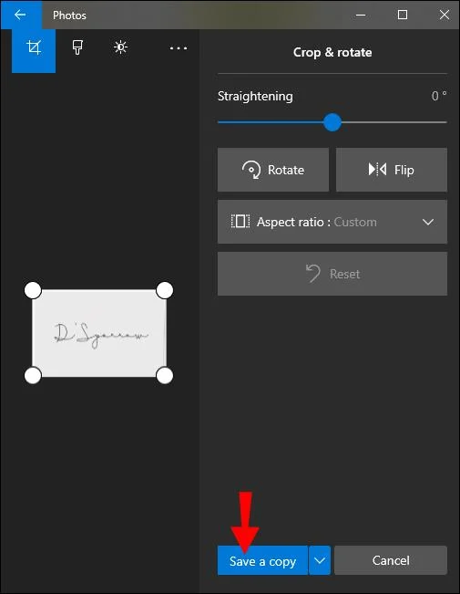Click the Save a copy button

pos(262,560)
